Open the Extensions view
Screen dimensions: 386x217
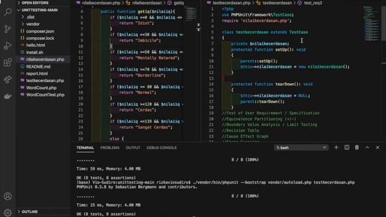point(8,63)
